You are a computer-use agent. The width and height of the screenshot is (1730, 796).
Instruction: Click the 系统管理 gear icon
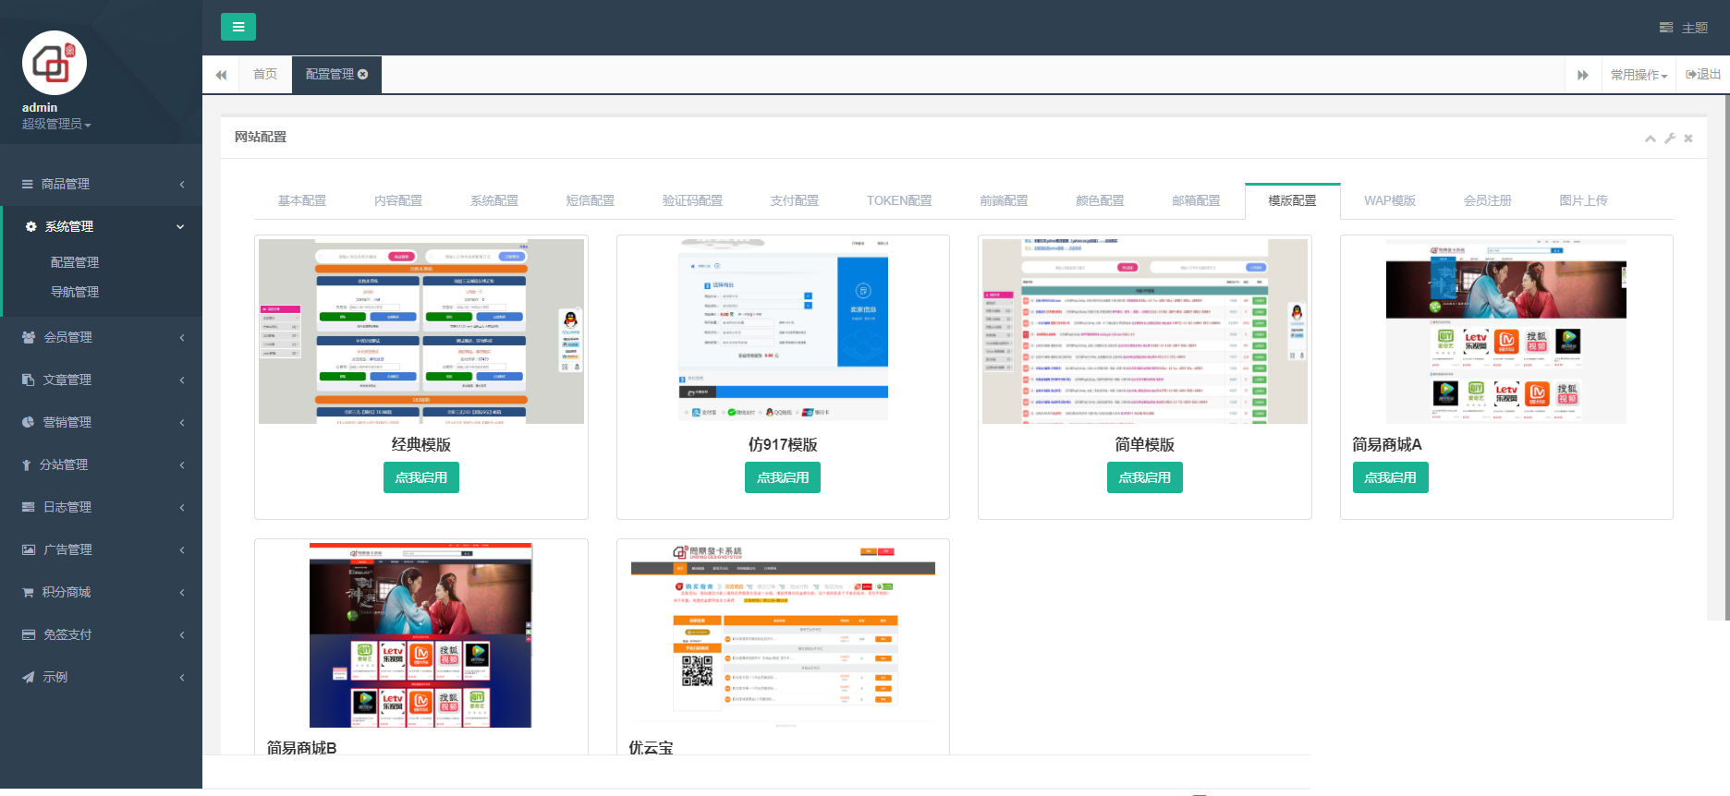tap(30, 226)
